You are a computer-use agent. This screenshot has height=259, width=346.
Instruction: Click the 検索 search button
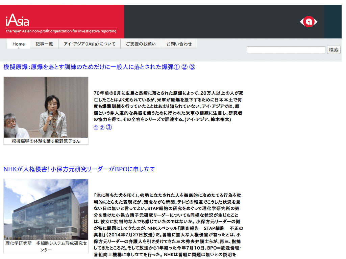[x=333, y=50]
